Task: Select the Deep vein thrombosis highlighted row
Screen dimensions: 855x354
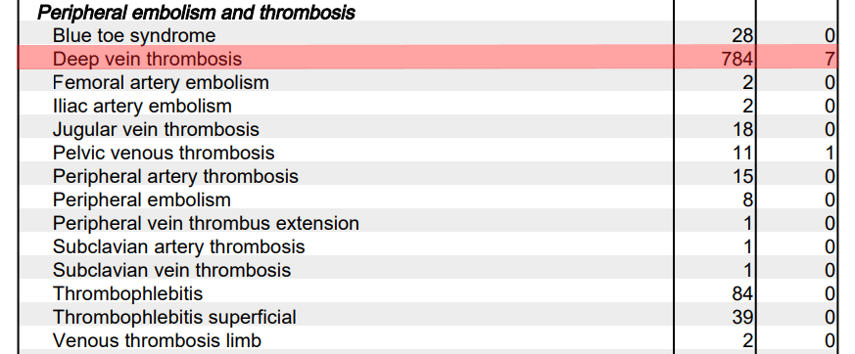Action: pyautogui.click(x=427, y=57)
